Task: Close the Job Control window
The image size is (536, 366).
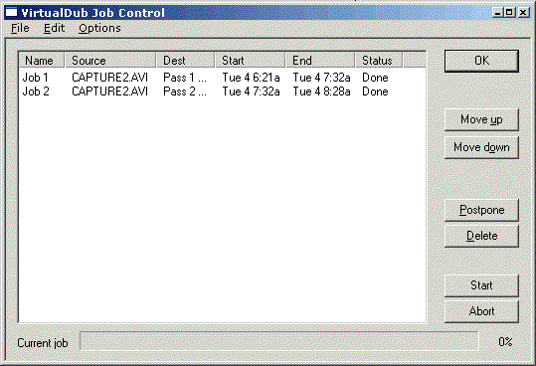Action: pos(523,13)
